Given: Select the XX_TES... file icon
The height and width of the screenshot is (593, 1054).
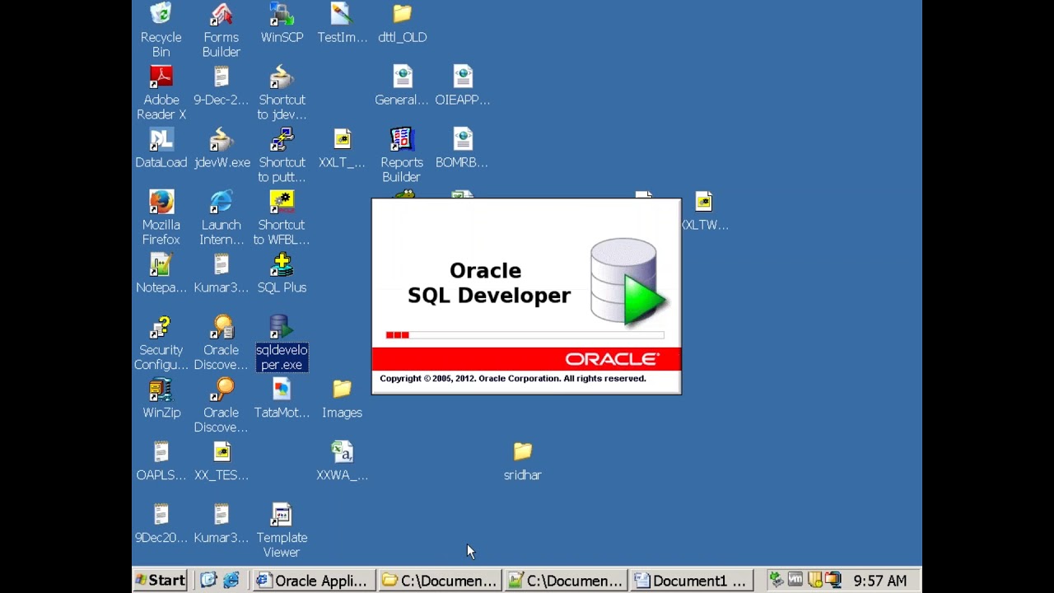Looking at the screenshot, I should [221, 461].
